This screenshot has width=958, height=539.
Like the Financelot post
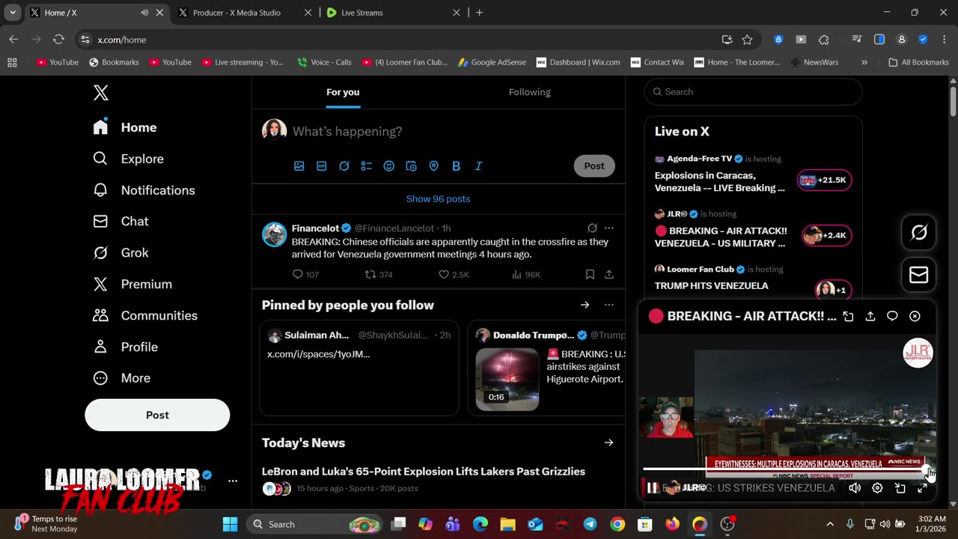[454, 275]
